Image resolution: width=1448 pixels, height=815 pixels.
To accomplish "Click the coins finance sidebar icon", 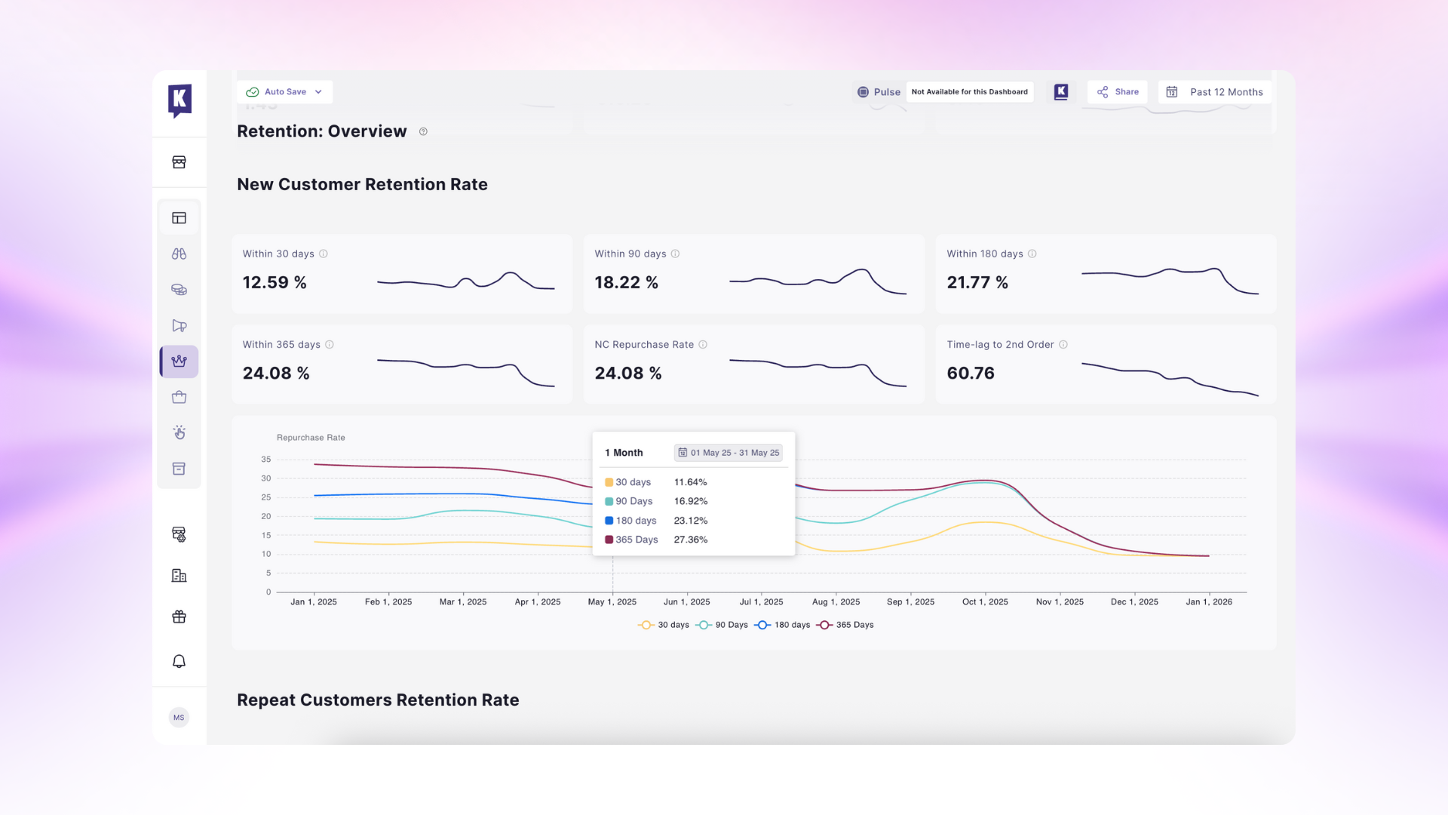I will point(179,290).
